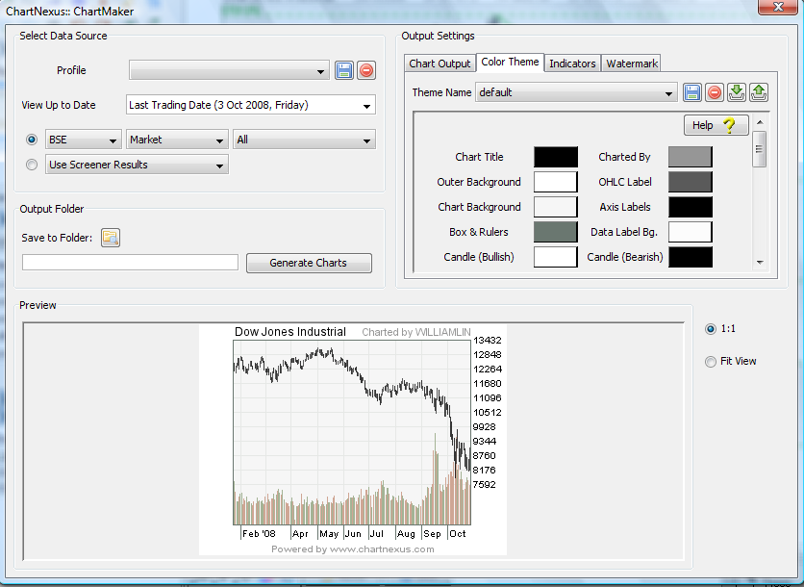Open the Watermark tab
This screenshot has height=587, width=804.
[x=632, y=64]
